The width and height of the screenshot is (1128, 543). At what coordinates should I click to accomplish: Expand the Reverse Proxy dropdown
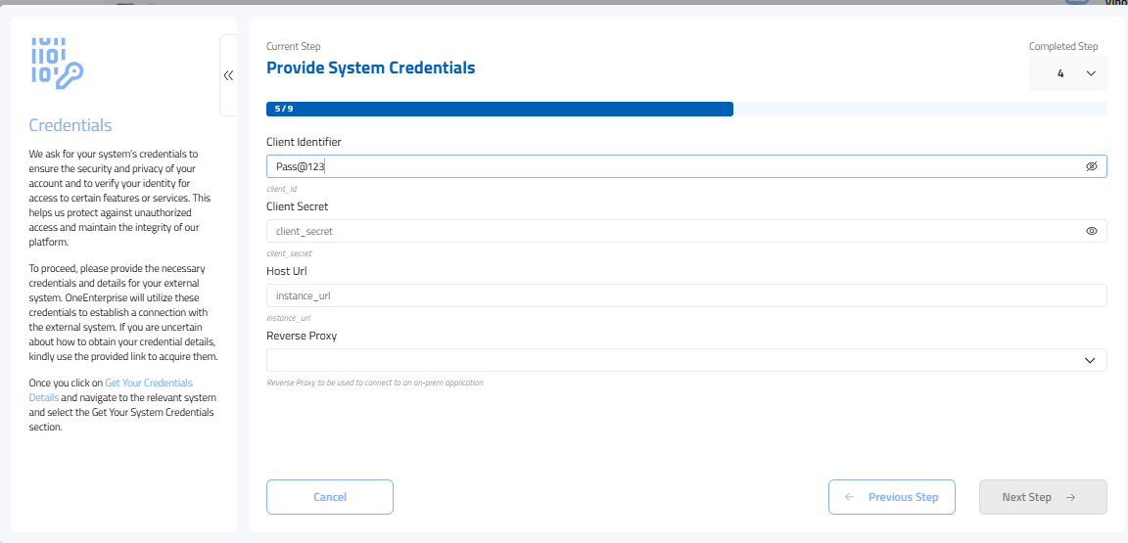pos(685,360)
